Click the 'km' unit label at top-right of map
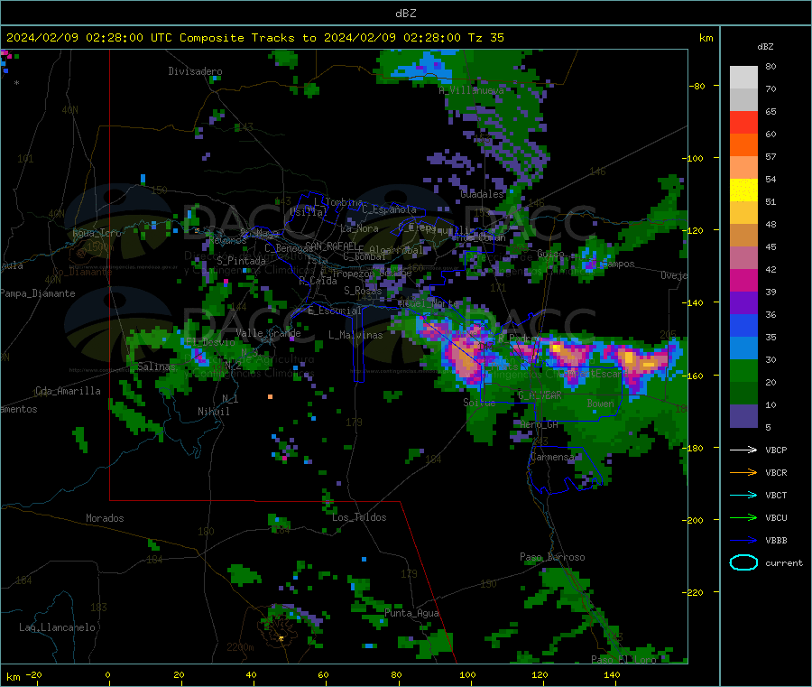 point(706,38)
